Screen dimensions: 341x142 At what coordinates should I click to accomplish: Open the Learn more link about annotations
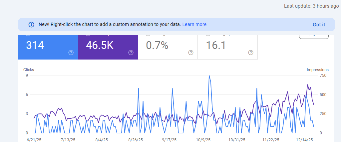194,24
